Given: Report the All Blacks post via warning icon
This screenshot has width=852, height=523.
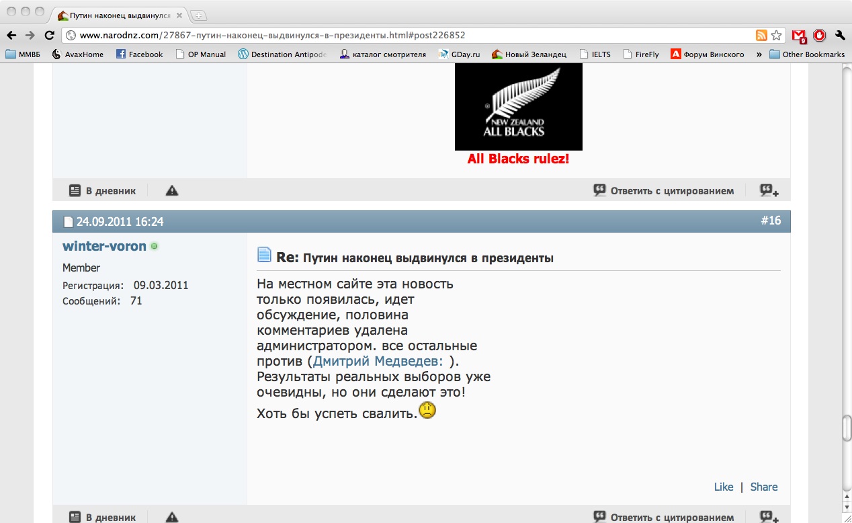Looking at the screenshot, I should (x=172, y=191).
